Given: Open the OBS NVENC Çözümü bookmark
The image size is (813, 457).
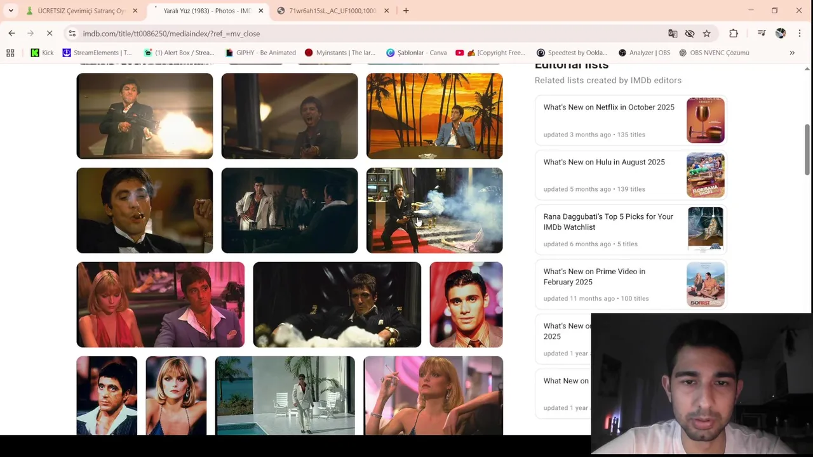Looking at the screenshot, I should pyautogui.click(x=714, y=53).
